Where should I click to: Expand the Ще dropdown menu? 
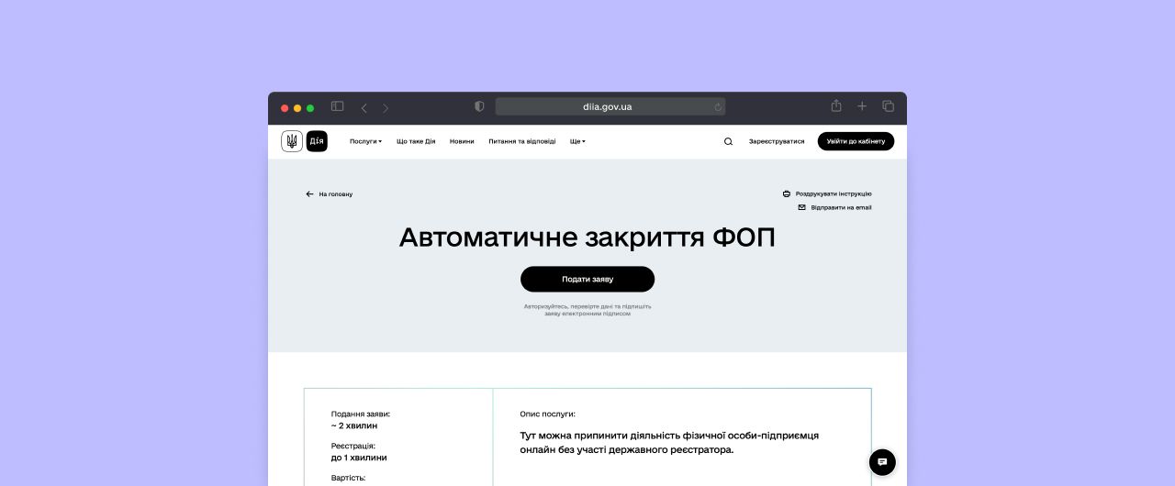(x=577, y=141)
